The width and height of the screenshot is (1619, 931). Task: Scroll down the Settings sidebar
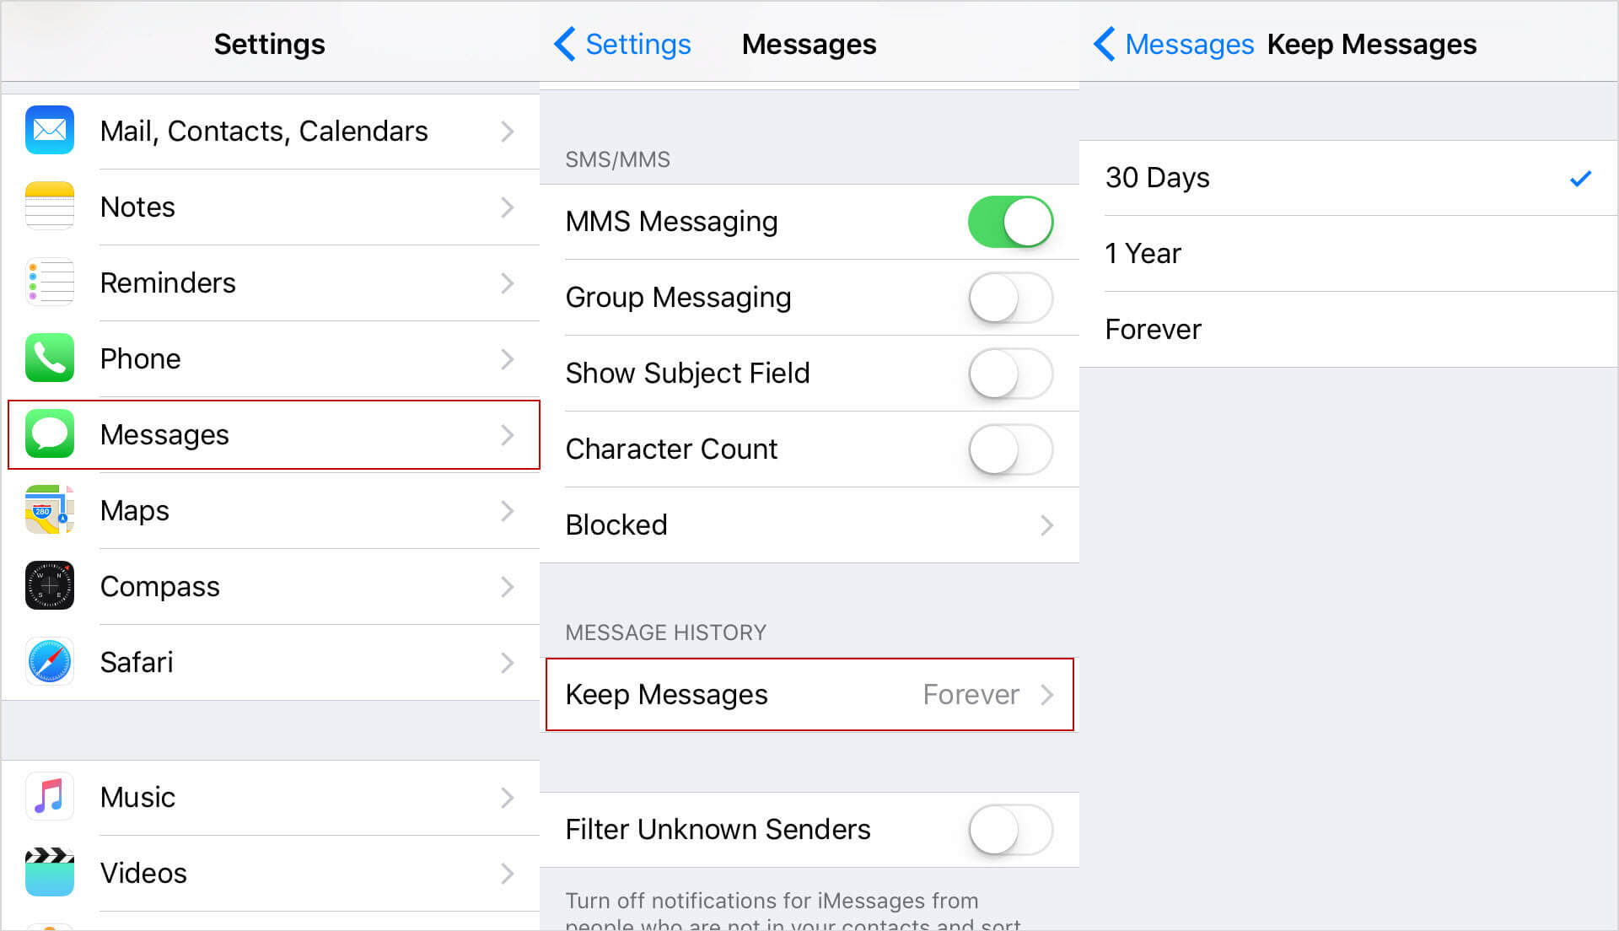(x=266, y=834)
